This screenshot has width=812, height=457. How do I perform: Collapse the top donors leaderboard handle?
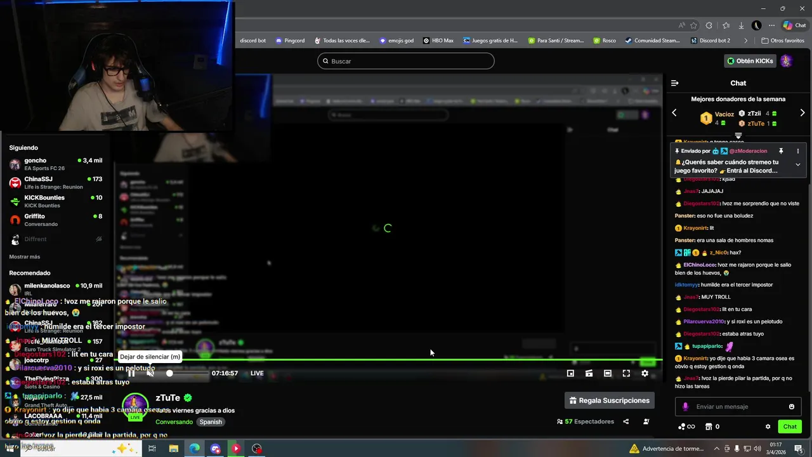[738, 136]
